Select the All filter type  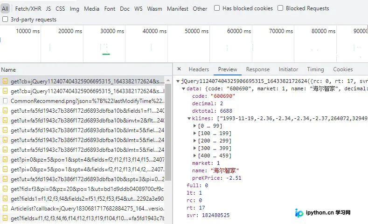tap(5, 9)
